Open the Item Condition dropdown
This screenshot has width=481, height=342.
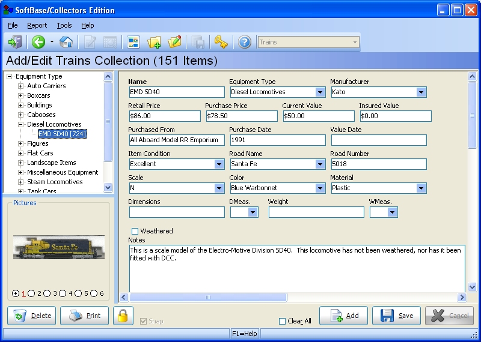(x=219, y=164)
